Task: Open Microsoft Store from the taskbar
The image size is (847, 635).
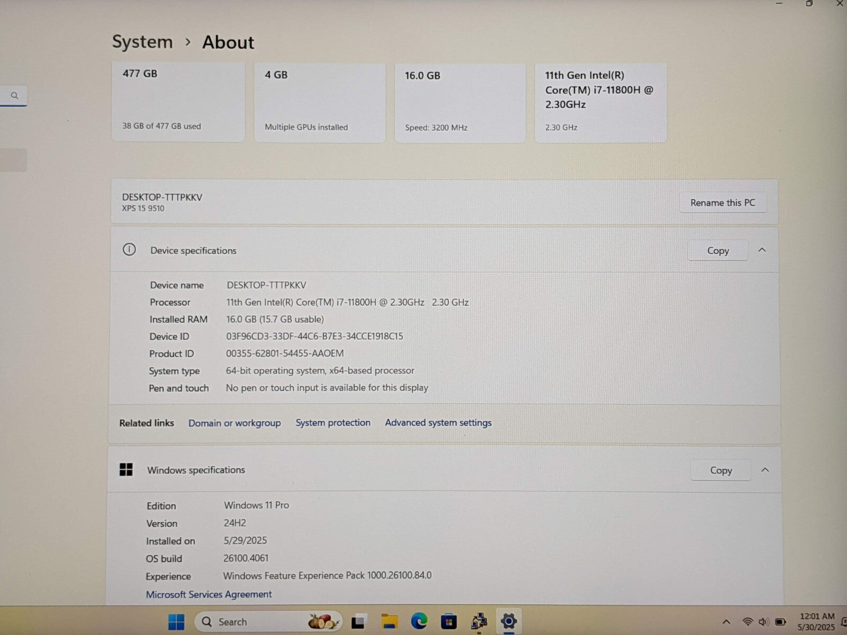Action: coord(449,622)
